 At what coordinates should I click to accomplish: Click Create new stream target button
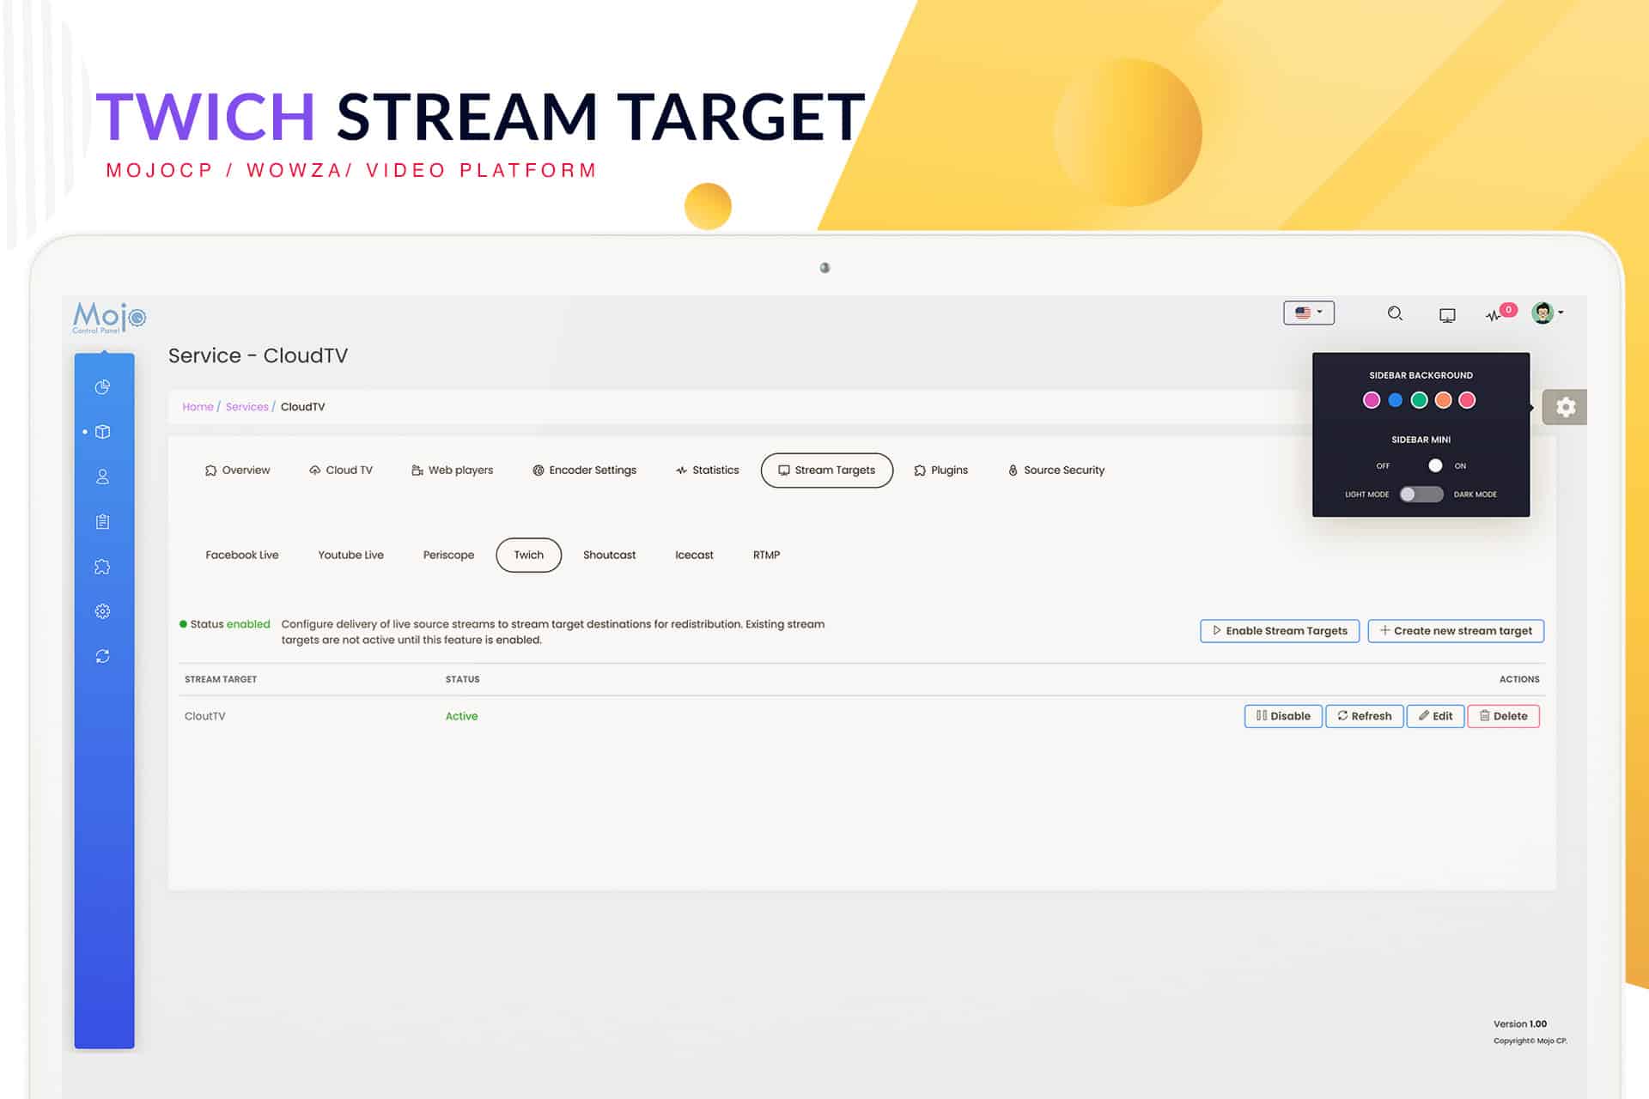tap(1456, 631)
